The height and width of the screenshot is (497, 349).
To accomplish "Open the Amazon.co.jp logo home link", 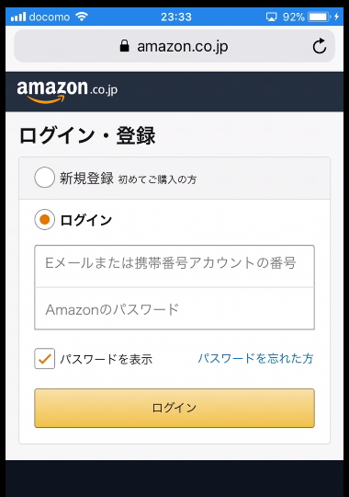I will (x=67, y=92).
